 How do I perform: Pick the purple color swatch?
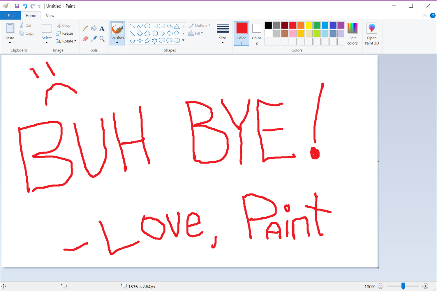[341, 25]
